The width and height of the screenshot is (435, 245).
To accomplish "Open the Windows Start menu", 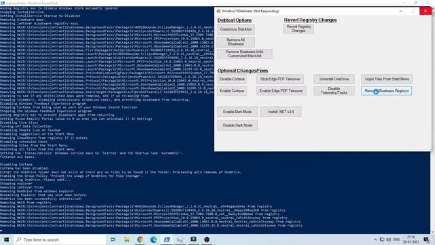I will 6,240.
